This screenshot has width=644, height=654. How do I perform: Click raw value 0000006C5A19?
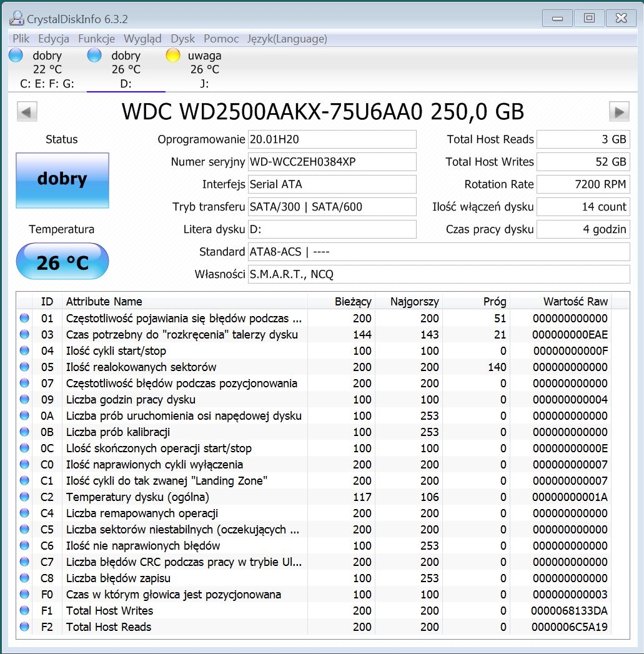click(569, 627)
